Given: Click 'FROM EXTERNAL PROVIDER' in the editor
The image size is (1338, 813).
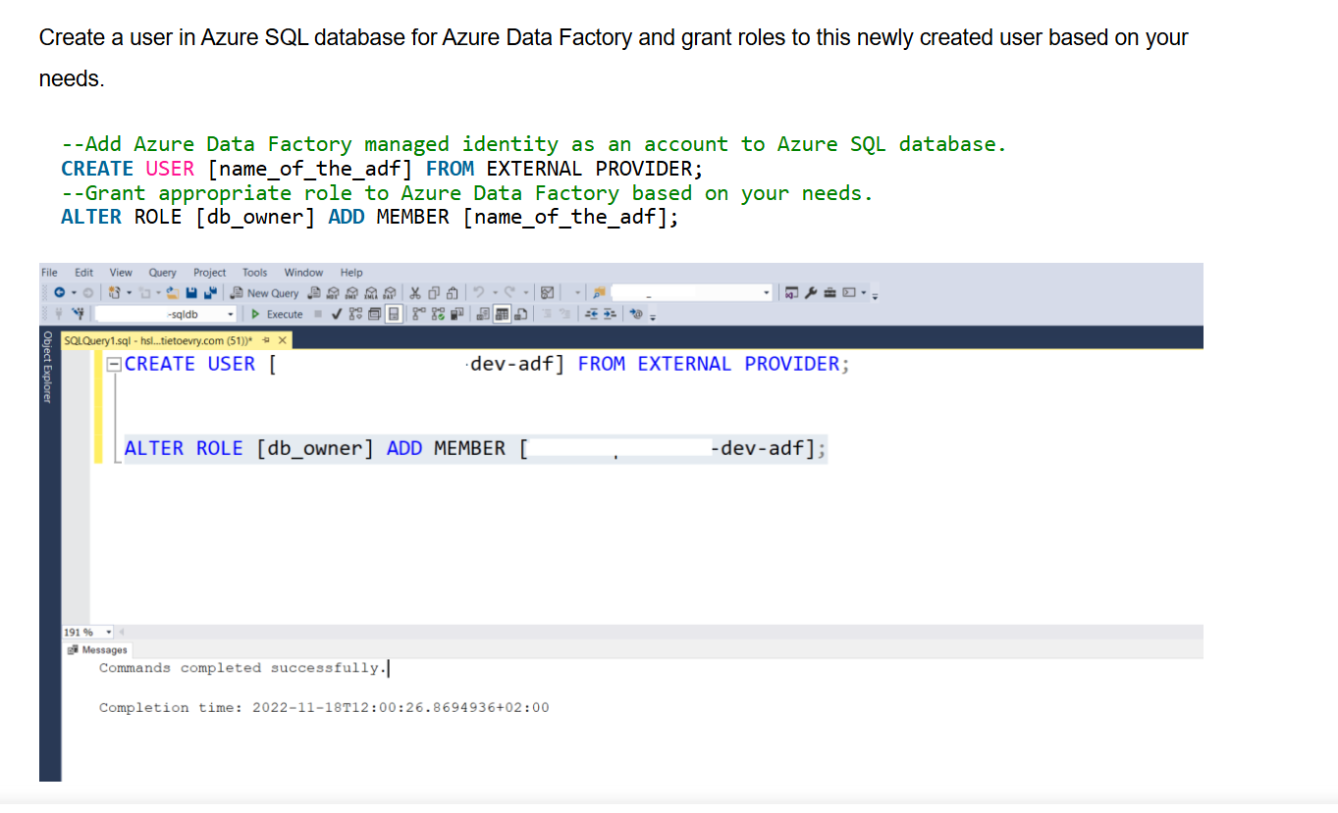Looking at the screenshot, I should click(710, 364).
